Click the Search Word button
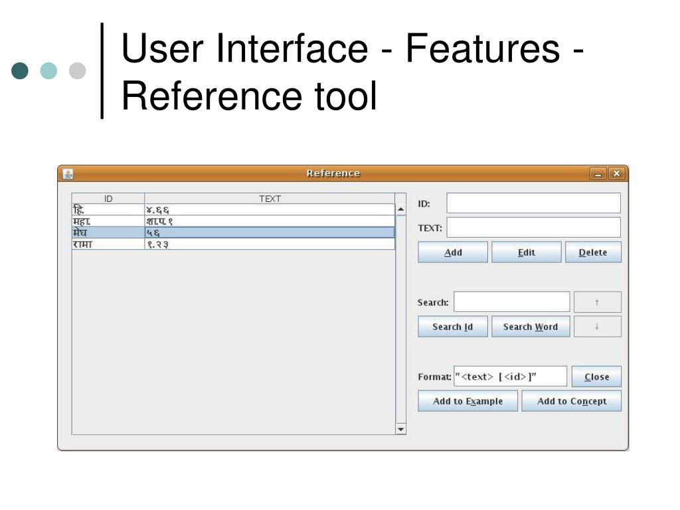 tap(531, 327)
